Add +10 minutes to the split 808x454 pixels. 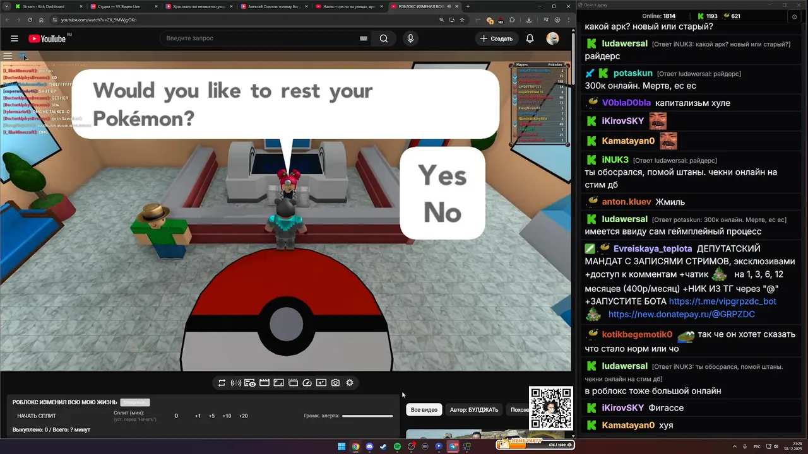coord(227,416)
